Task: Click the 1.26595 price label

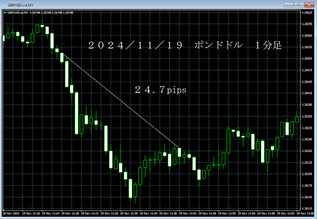Action: (x=307, y=24)
